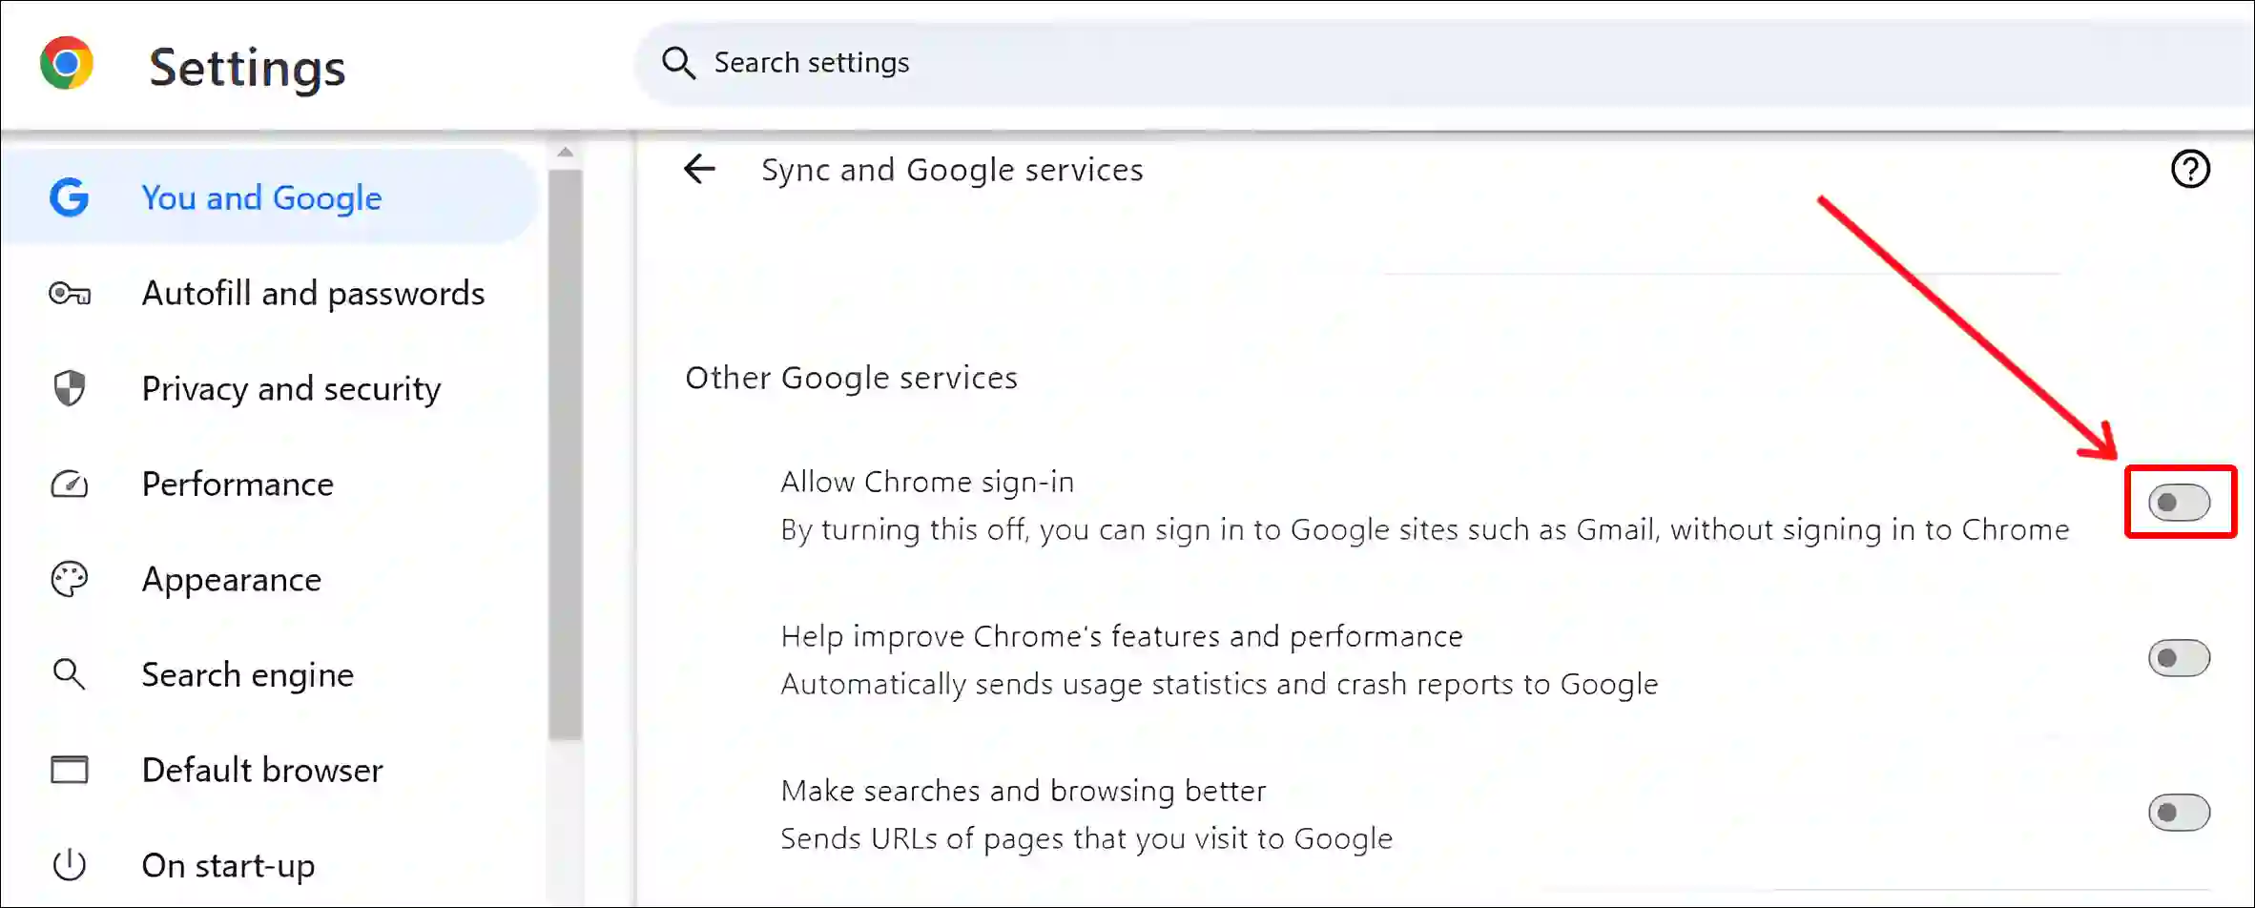The image size is (2255, 908).
Task: Click the key icon for Autofill and passwords
Action: click(70, 294)
